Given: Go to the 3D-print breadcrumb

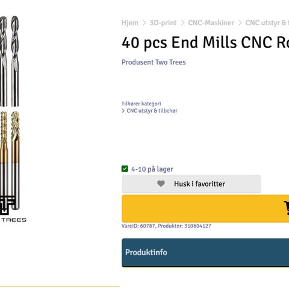Looking at the screenshot, I should (163, 23).
